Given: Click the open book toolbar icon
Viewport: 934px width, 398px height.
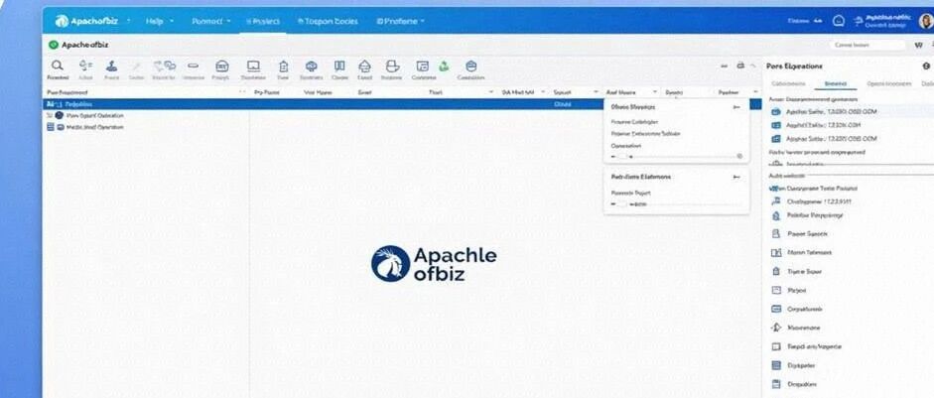Looking at the screenshot, I should pyautogui.click(x=338, y=66).
